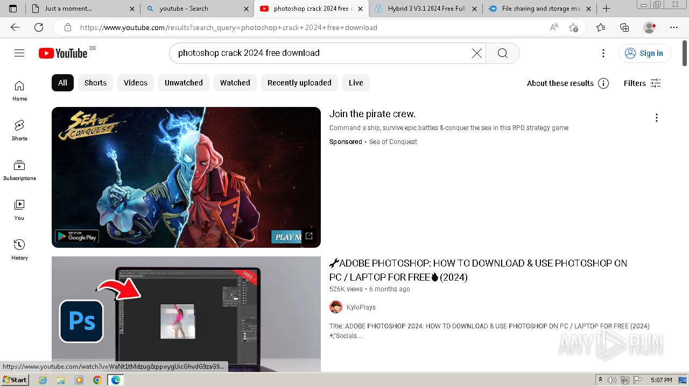This screenshot has height=387, width=689.
Task: Show the About these results info icon
Action: tap(603, 83)
